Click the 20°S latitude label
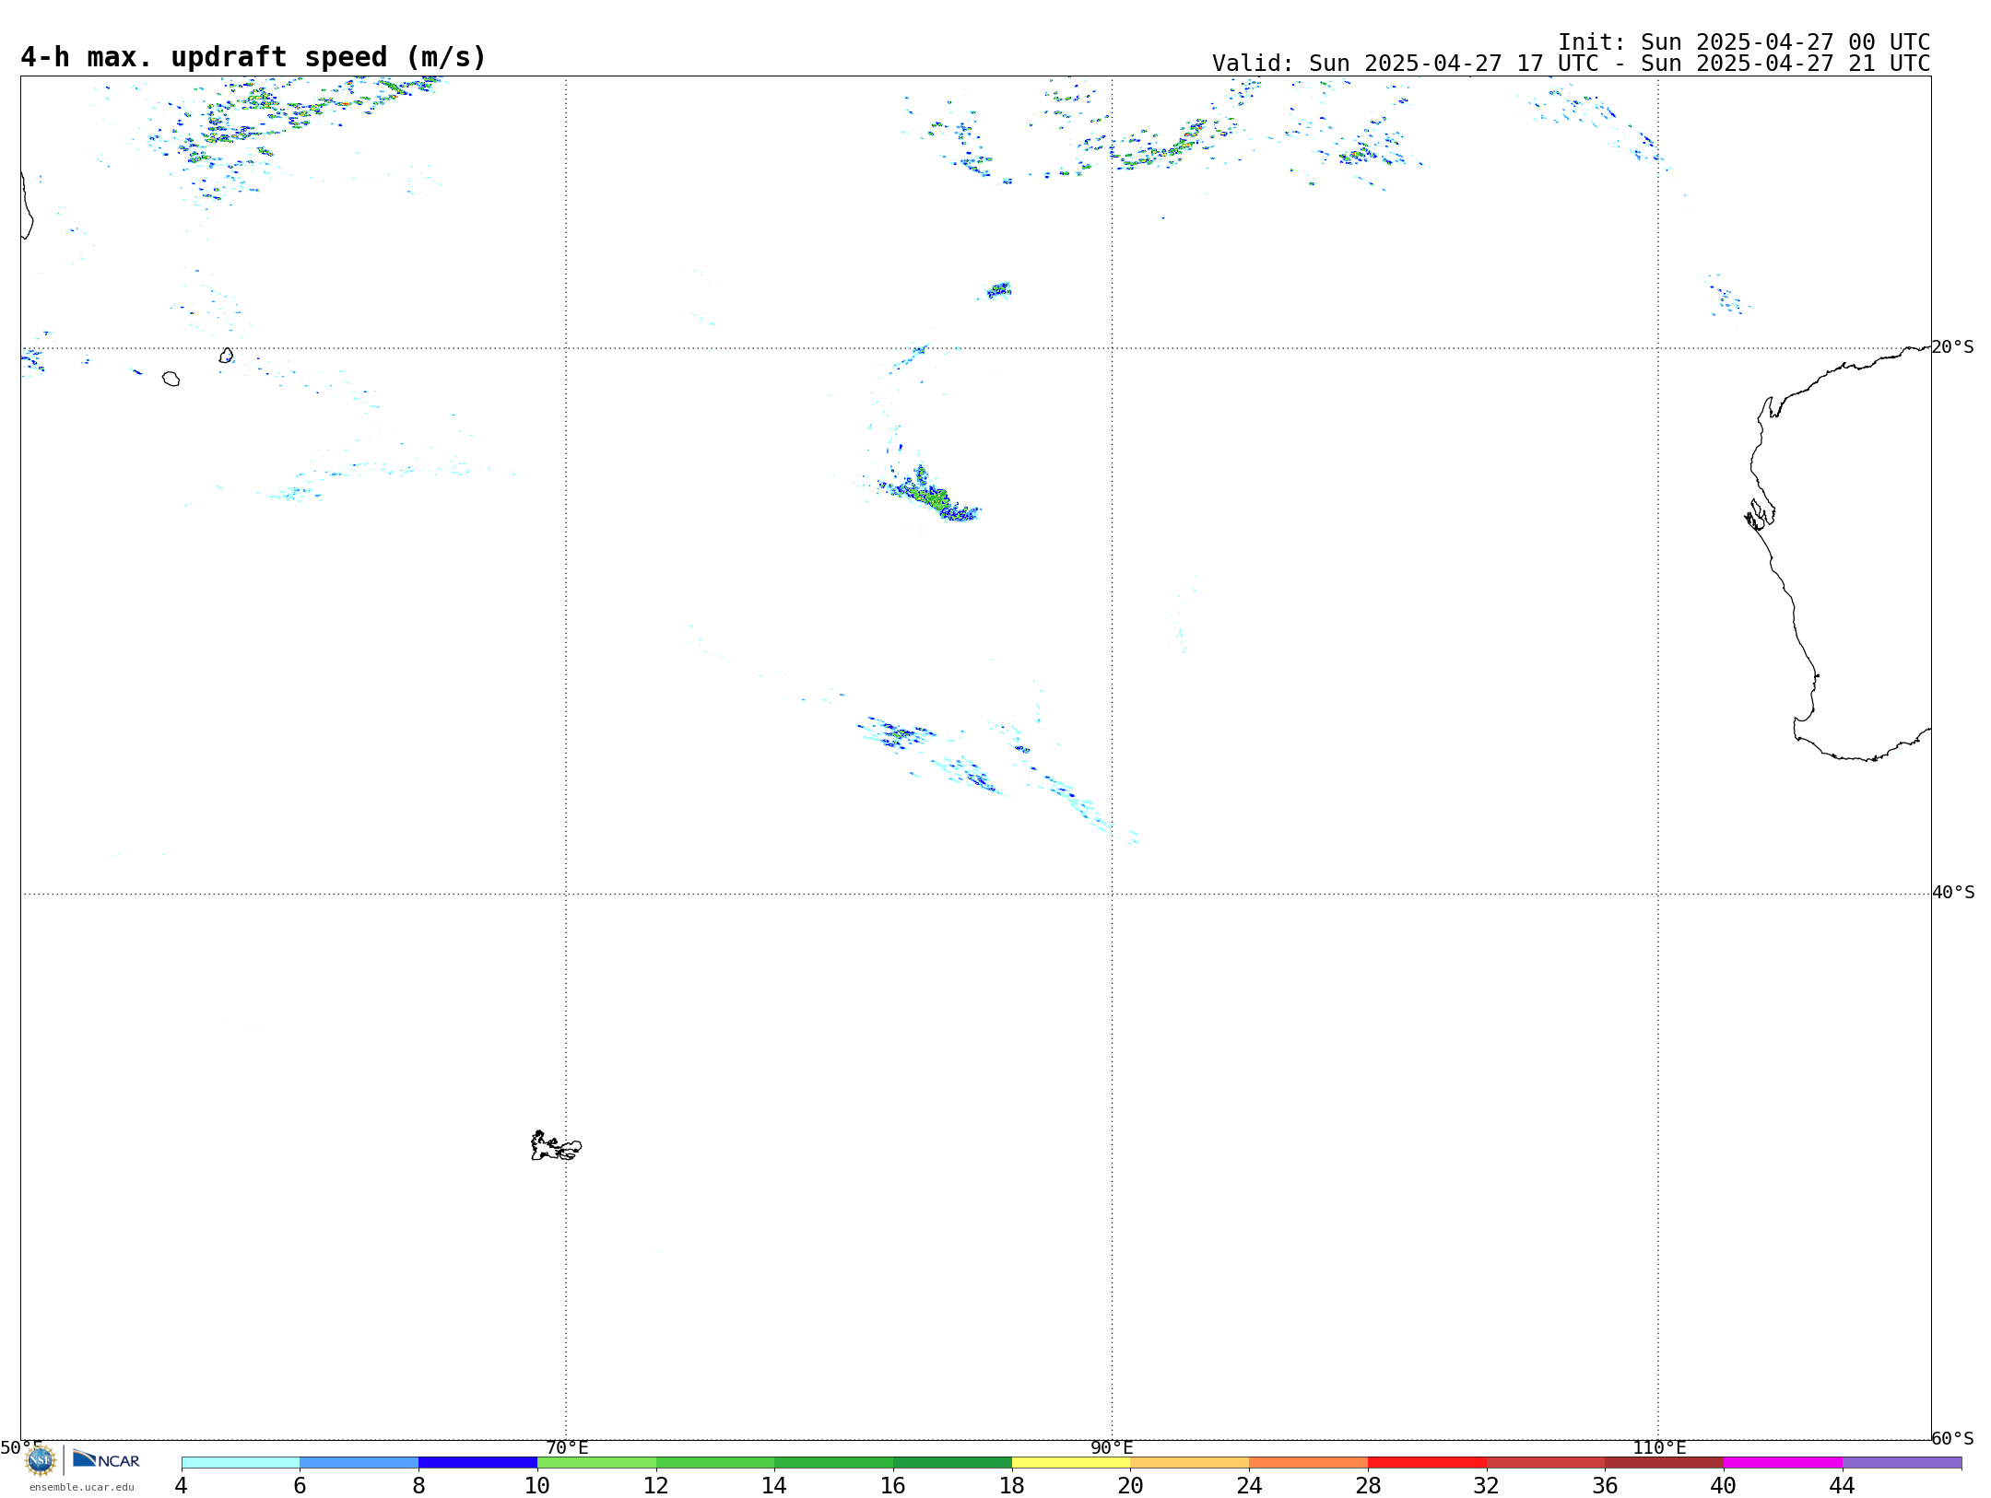The width and height of the screenshot is (1991, 1498). coord(1953,347)
